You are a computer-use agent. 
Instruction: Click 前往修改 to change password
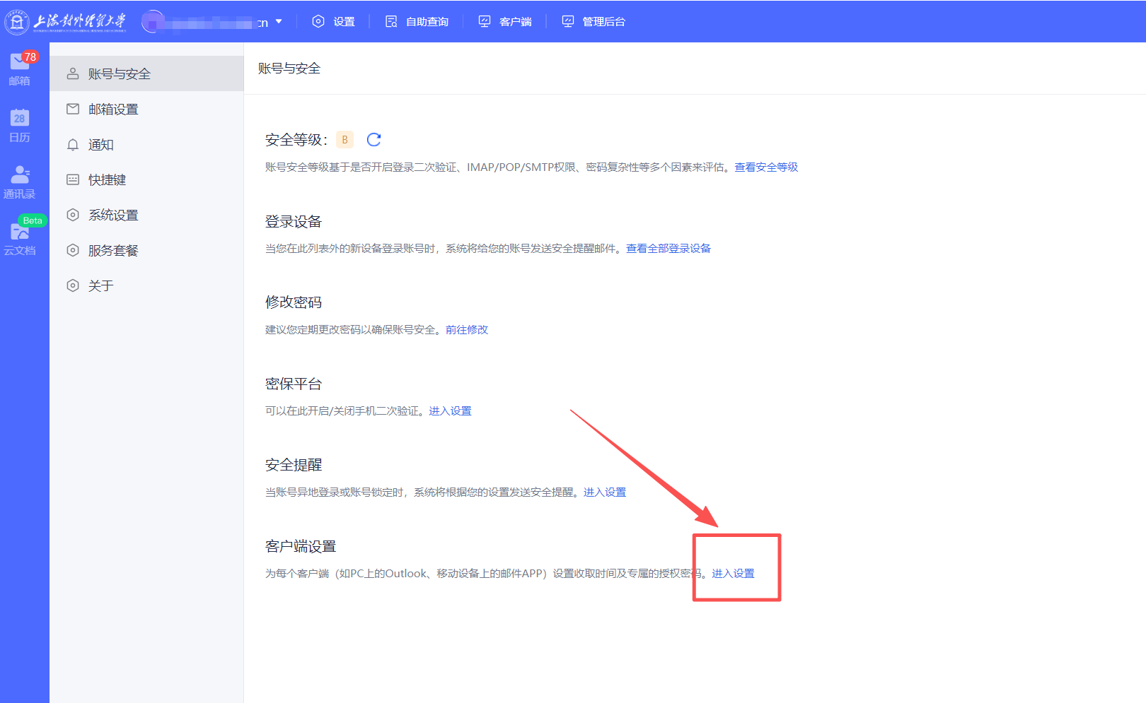(x=467, y=330)
